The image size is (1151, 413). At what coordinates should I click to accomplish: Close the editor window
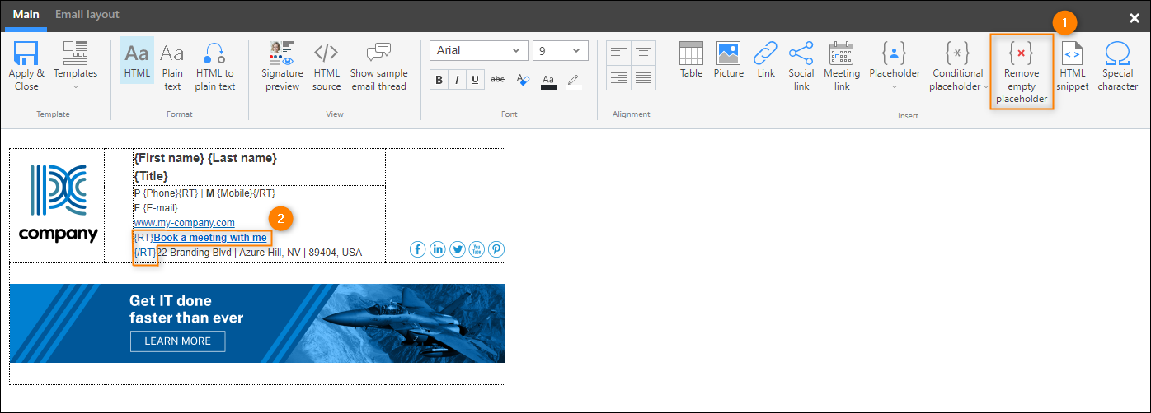pos(1134,18)
